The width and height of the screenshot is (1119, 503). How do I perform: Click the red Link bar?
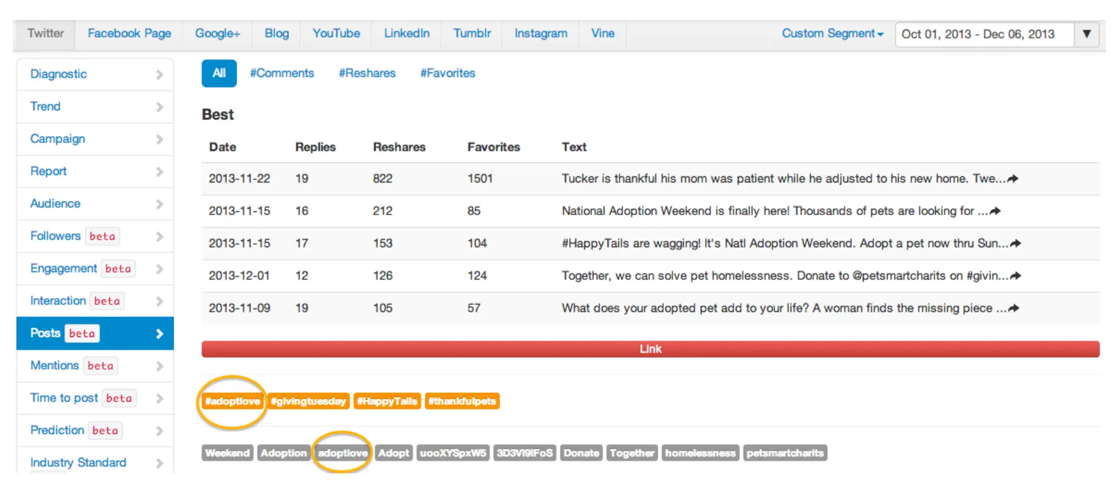650,349
